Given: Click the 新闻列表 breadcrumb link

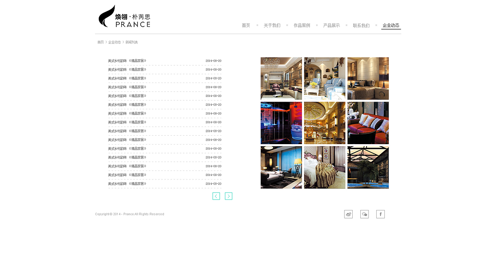Looking at the screenshot, I should pyautogui.click(x=132, y=42).
